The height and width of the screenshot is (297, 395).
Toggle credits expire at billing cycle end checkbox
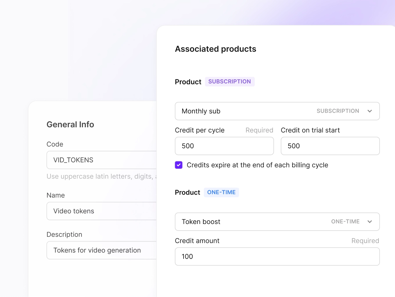(179, 165)
